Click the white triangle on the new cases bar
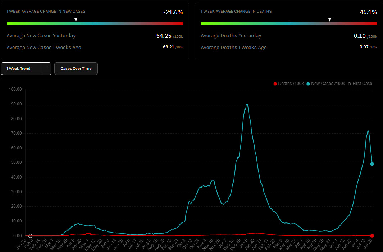This screenshot has height=252, width=383. (x=76, y=20)
